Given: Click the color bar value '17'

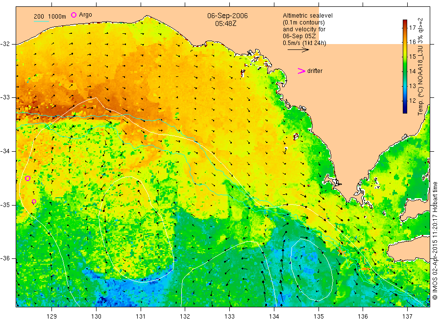Looking at the screenshot, I should [412, 27].
